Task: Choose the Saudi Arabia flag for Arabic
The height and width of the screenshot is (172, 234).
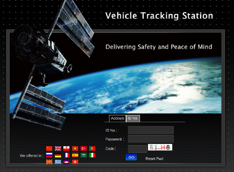Action: (x=83, y=155)
